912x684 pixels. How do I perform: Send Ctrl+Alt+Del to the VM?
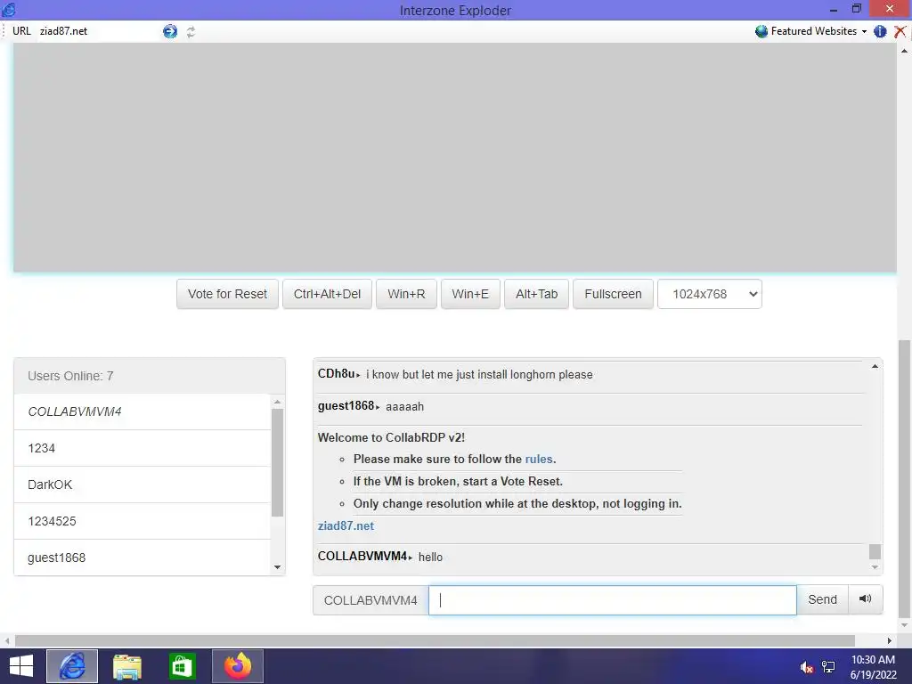click(x=327, y=294)
